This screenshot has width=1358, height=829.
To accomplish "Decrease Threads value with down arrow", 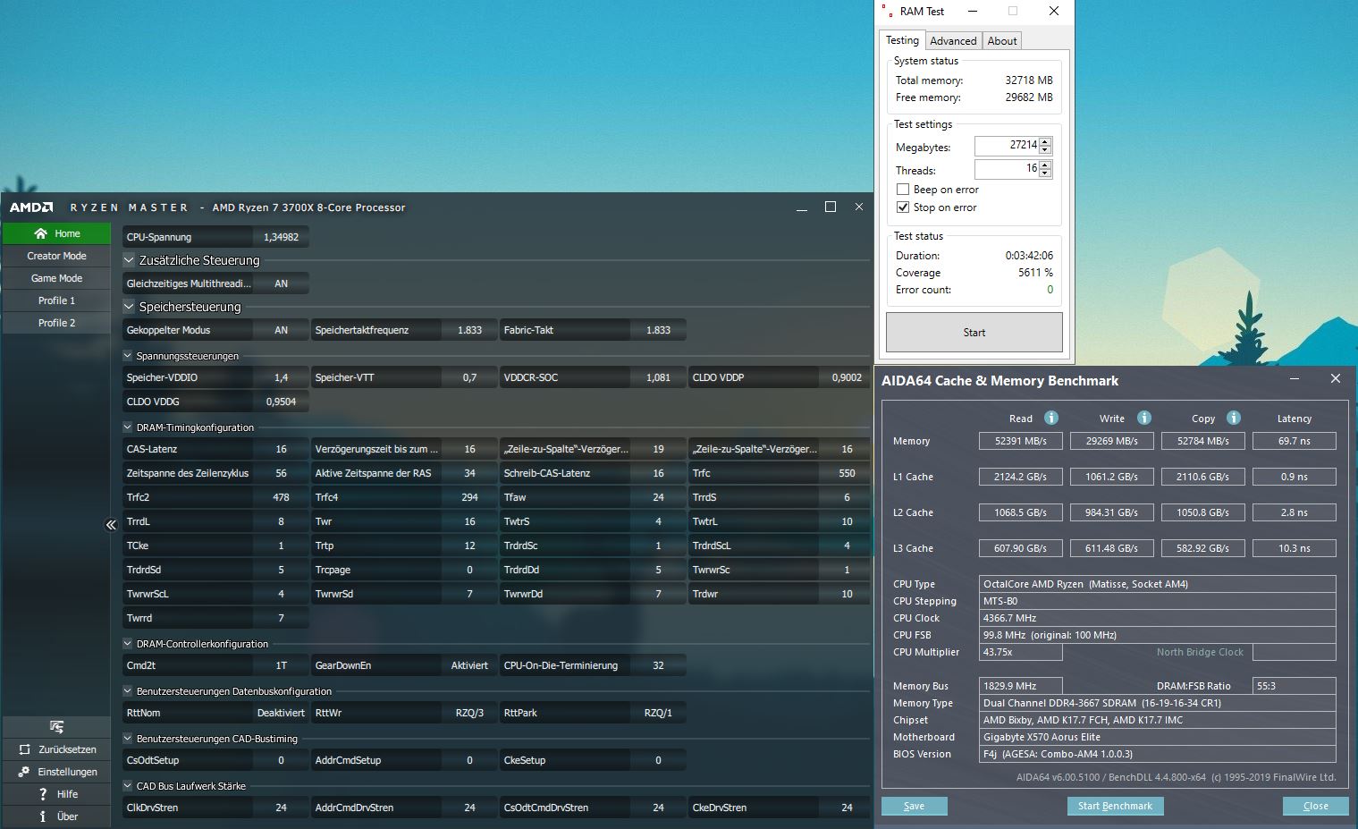I will (x=1046, y=173).
